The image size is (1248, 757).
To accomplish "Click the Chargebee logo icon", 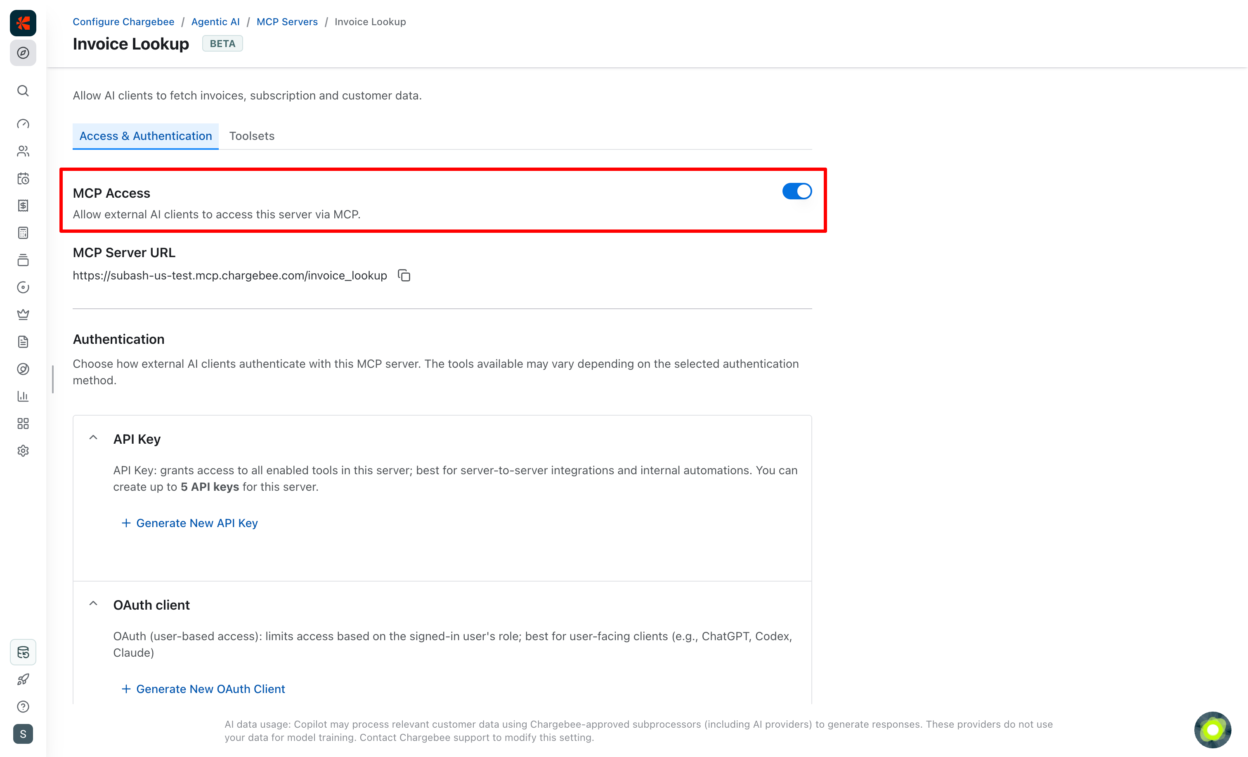I will click(23, 23).
